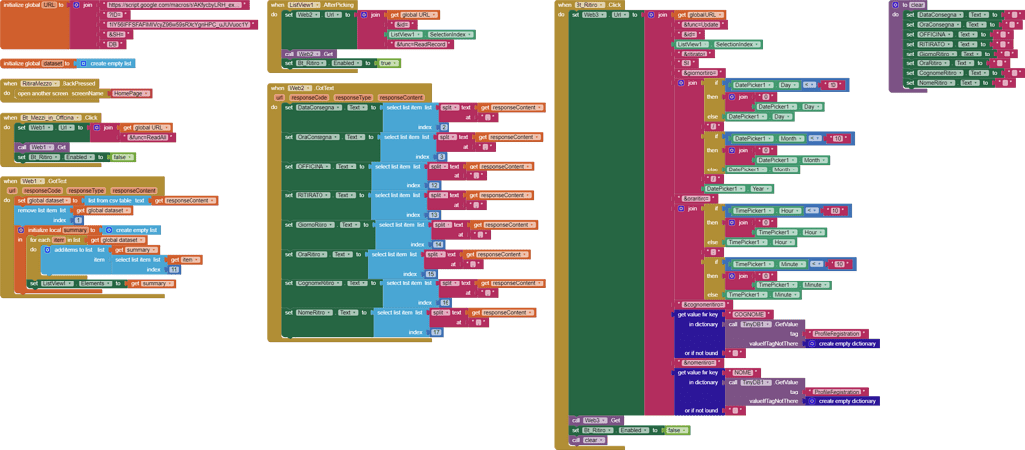Click the gear icon on ListView1 AfterPicking join block
1025x450 pixels.
pos(364,15)
